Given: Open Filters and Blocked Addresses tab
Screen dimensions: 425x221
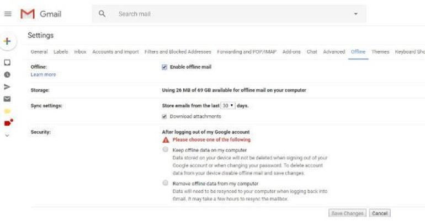Looking at the screenshot, I should pyautogui.click(x=178, y=52).
